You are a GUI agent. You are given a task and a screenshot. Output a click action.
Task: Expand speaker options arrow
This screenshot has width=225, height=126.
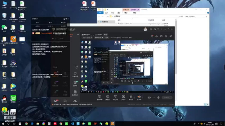(142, 97)
